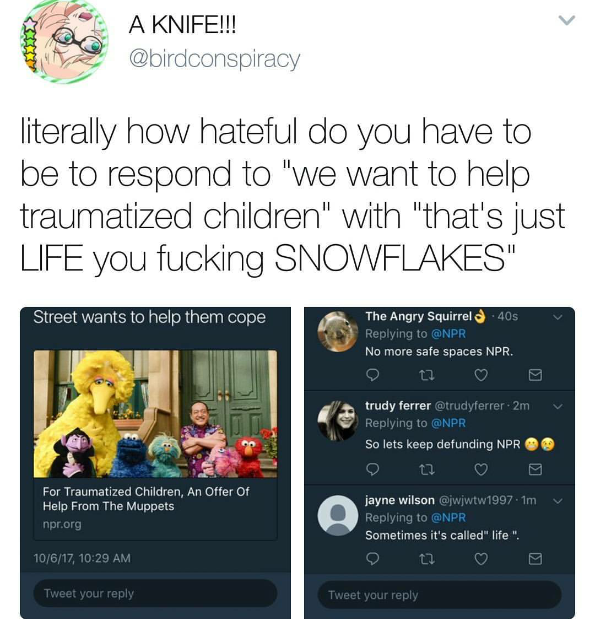
Task: Open A KNIFE!!! profile avatar
Action: pyautogui.click(x=64, y=40)
